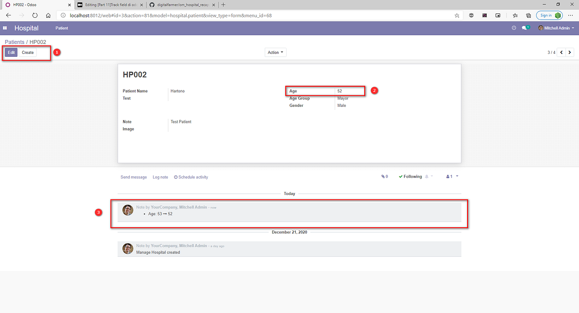Click the browser collections icon

coord(527,15)
